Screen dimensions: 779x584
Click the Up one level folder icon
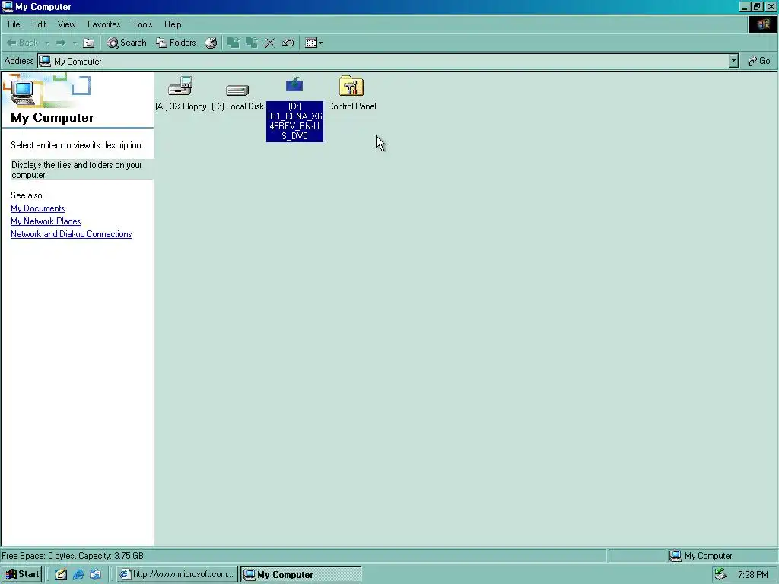tap(88, 43)
